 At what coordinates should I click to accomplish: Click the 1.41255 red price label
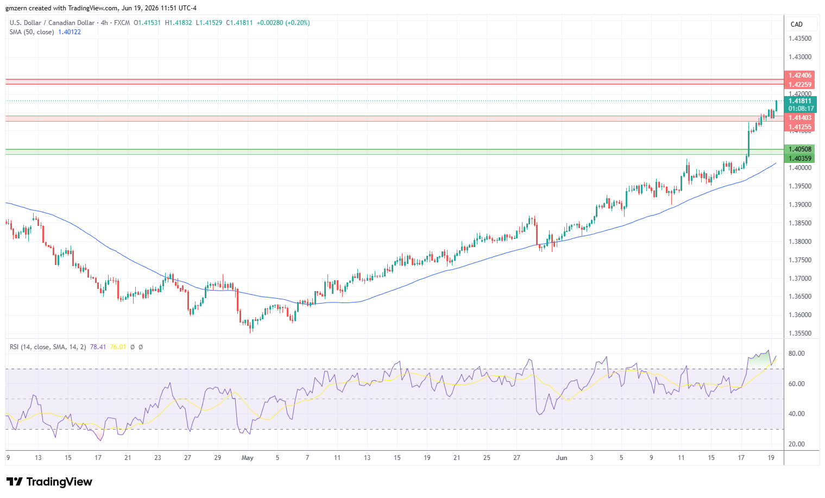[800, 127]
